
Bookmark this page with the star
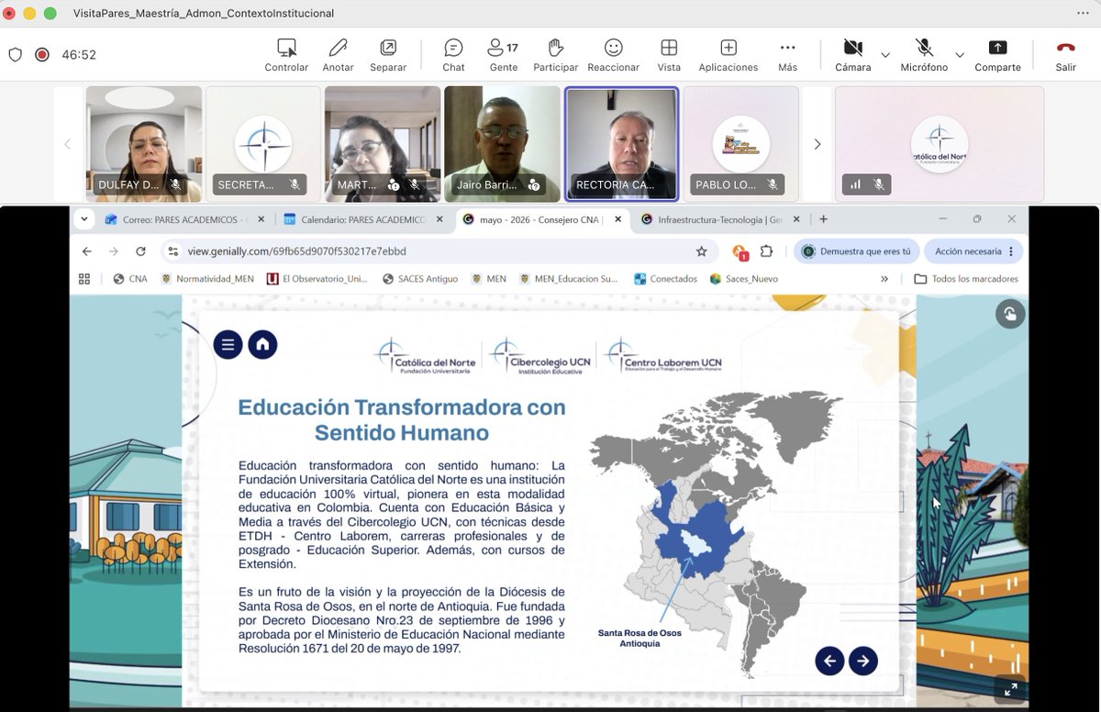pyautogui.click(x=702, y=251)
